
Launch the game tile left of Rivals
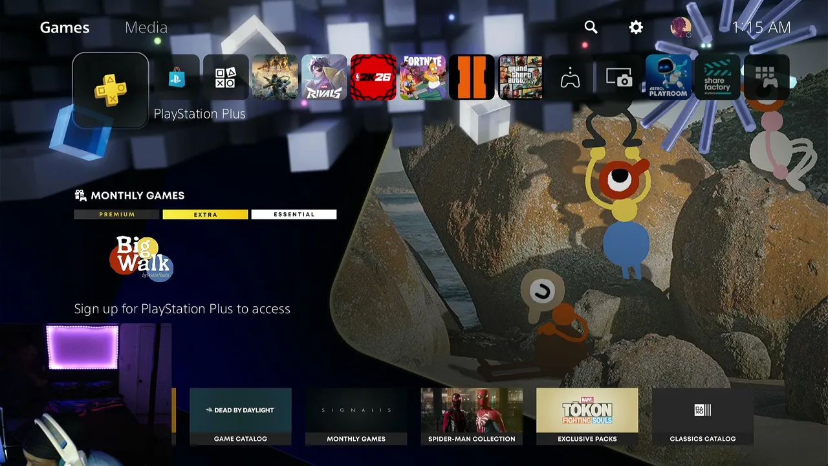tap(275, 78)
